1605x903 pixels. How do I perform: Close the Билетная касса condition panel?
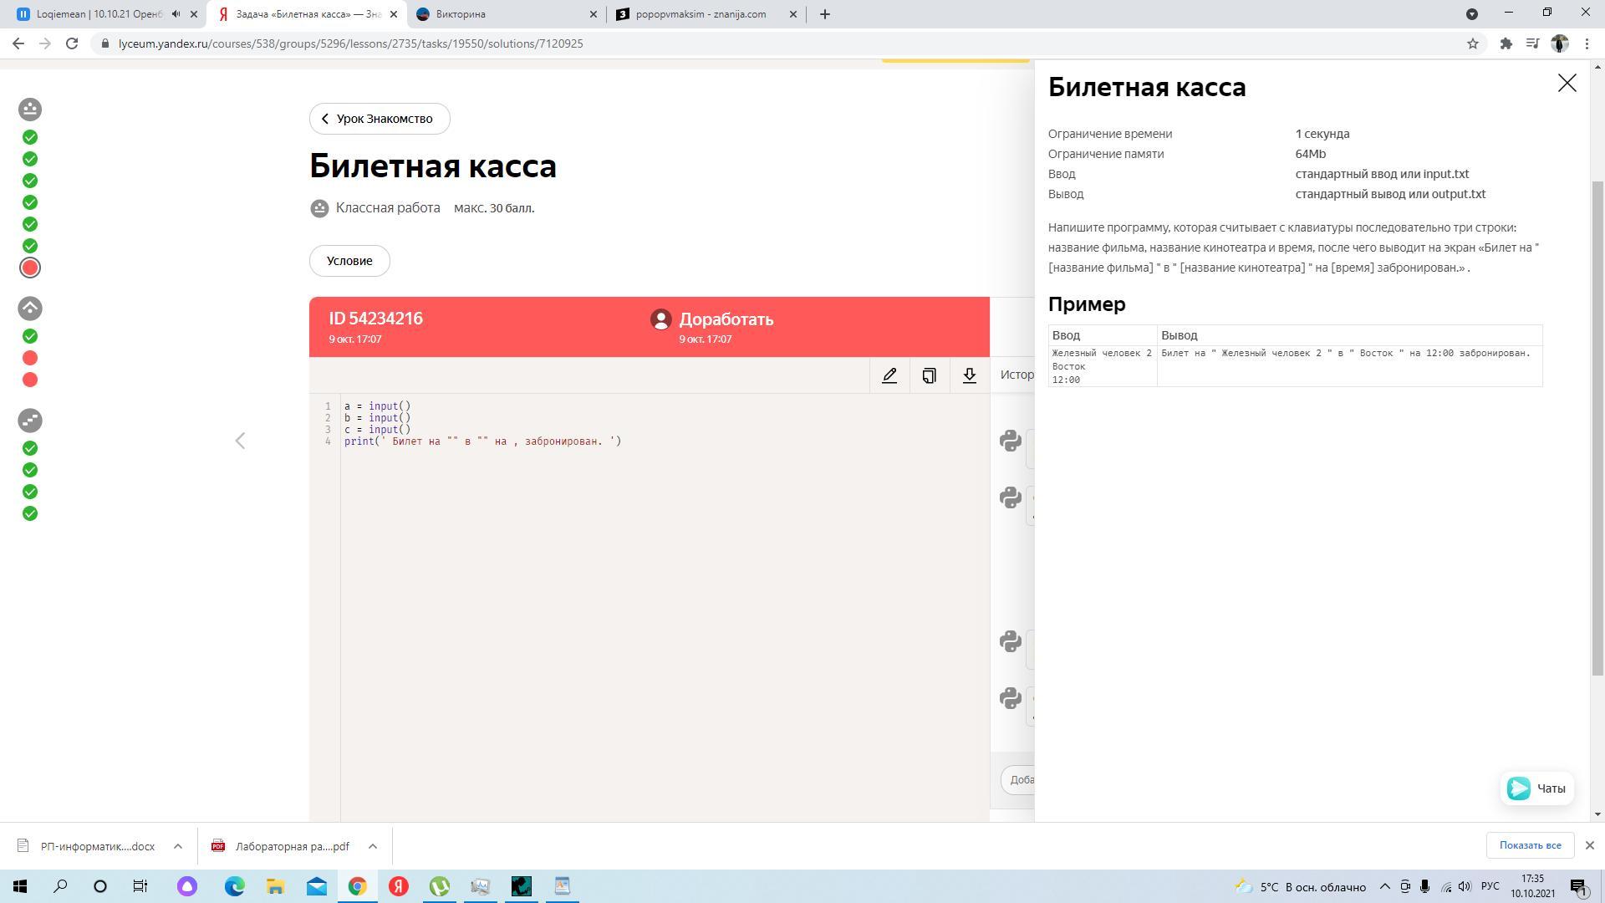[1567, 83]
